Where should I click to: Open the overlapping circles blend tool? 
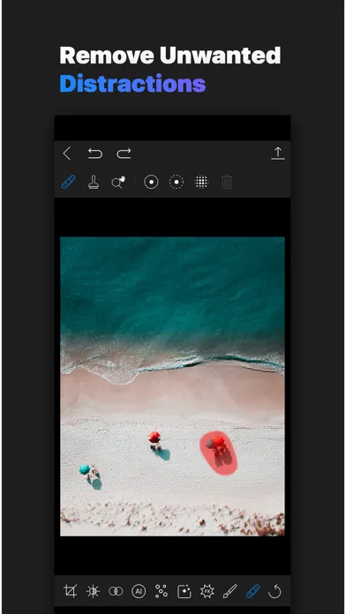pyautogui.click(x=116, y=591)
